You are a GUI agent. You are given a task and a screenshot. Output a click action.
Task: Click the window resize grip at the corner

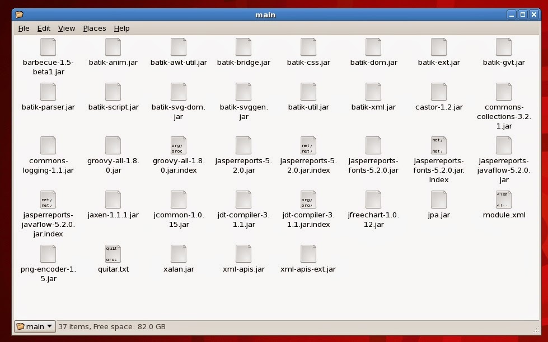(536, 329)
